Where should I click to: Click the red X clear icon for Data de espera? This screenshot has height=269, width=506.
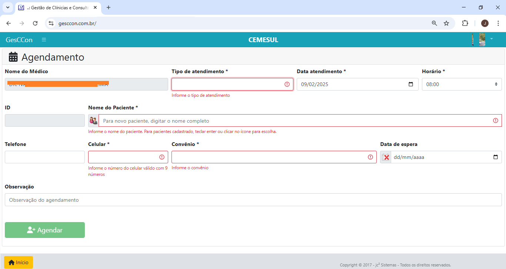pyautogui.click(x=386, y=157)
